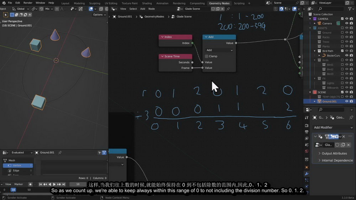
Task: Click camera data icon next to Camera
Action: click(x=338, y=23)
